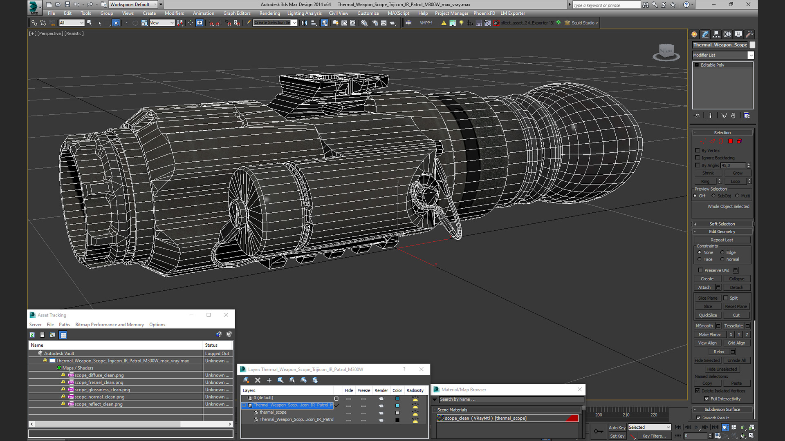Select Vertex sub-object level icon
This screenshot has height=441, width=785.
pyautogui.click(x=703, y=141)
